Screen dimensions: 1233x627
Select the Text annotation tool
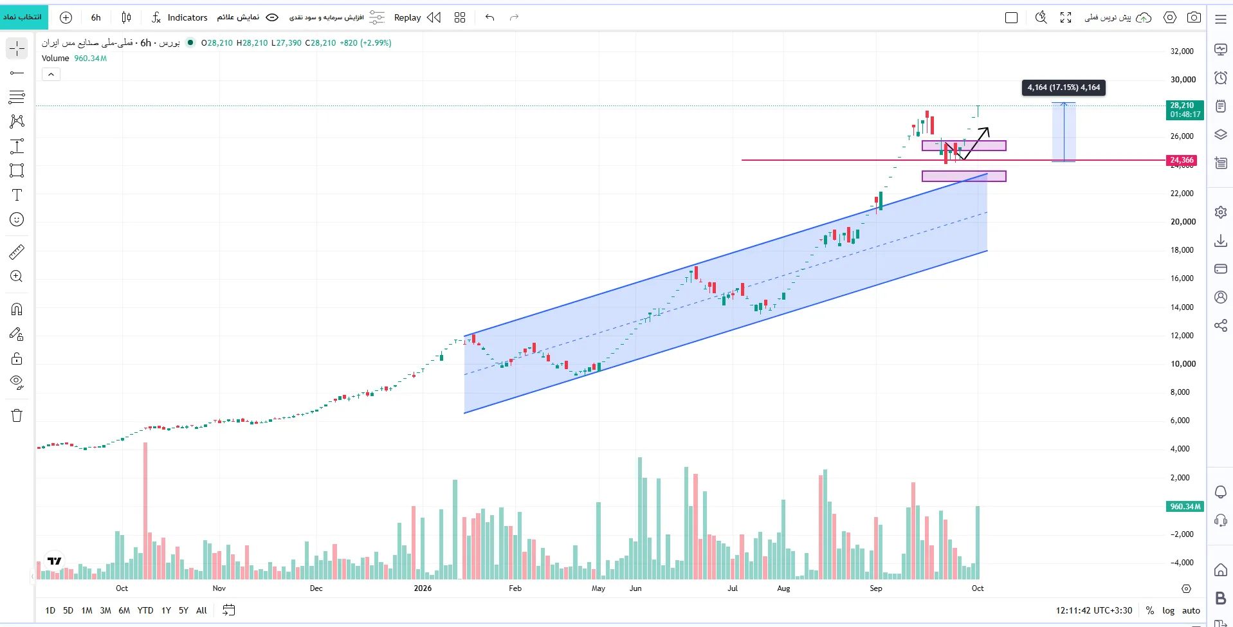(x=17, y=195)
